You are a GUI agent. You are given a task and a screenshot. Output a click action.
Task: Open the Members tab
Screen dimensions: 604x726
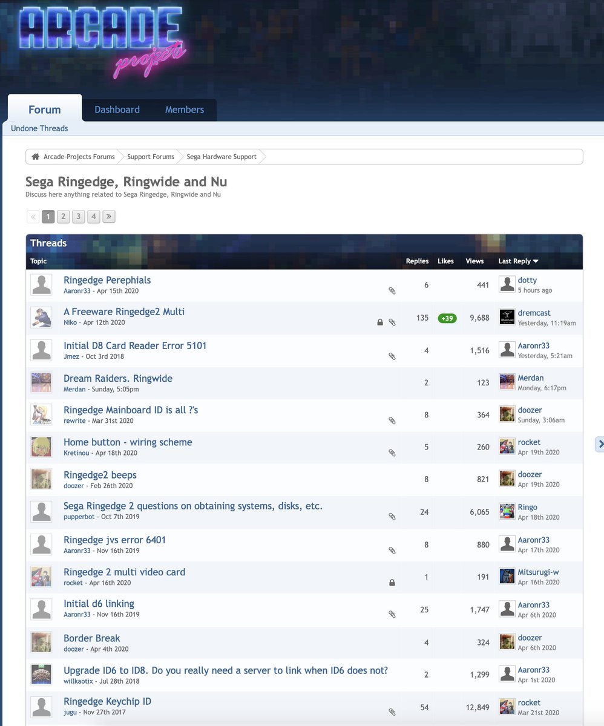(x=185, y=110)
